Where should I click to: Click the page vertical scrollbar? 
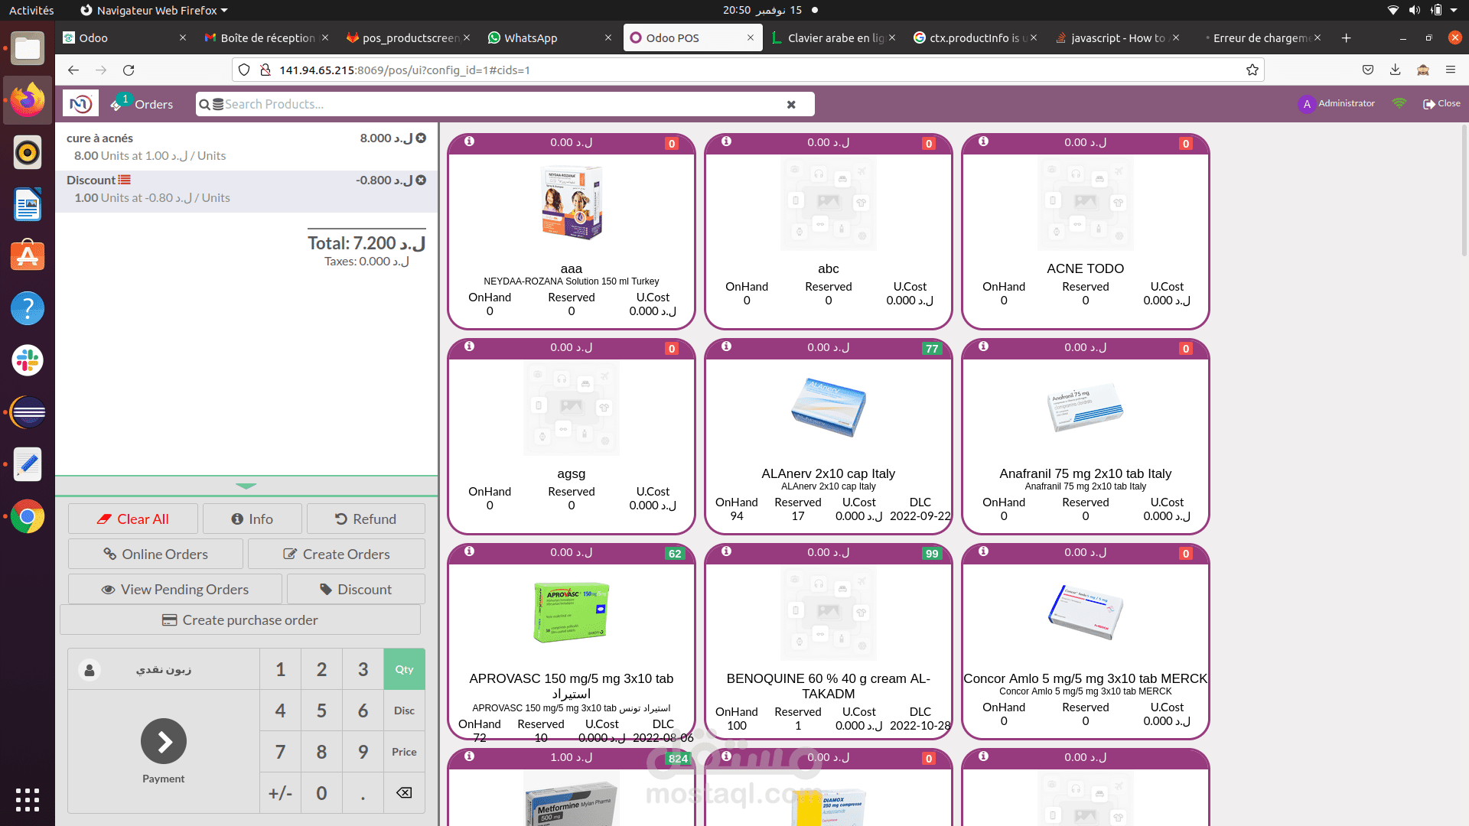click(1464, 191)
